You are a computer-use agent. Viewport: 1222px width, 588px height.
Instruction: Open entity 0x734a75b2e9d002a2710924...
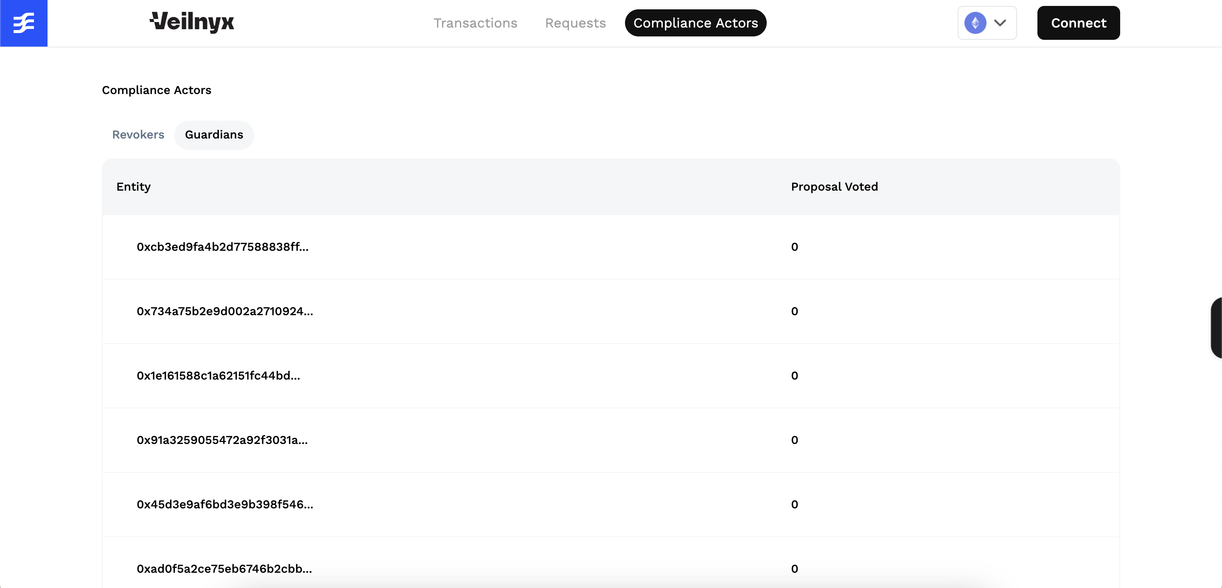point(225,311)
